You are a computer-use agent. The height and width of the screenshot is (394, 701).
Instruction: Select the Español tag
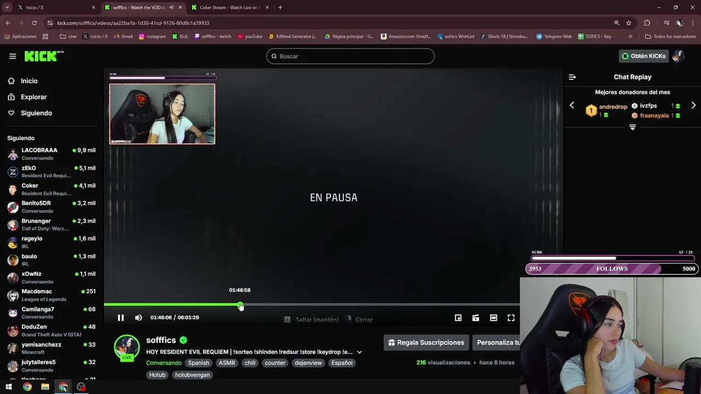coord(342,363)
